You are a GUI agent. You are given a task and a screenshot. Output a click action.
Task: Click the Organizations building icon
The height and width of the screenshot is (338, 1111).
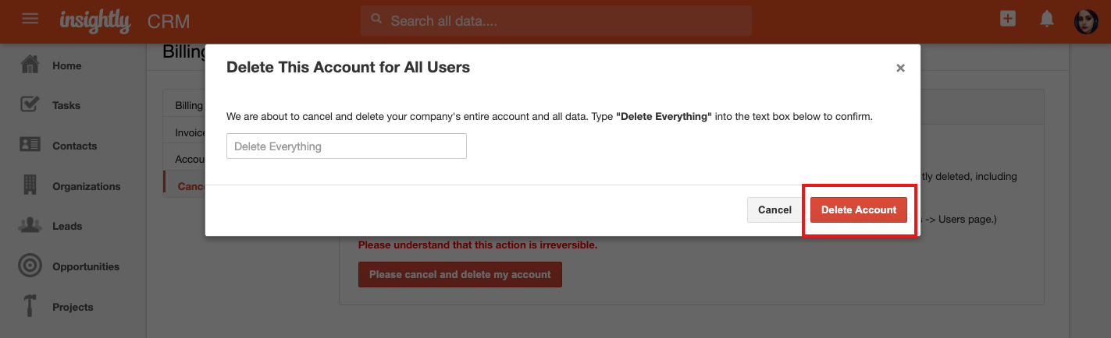click(x=30, y=185)
